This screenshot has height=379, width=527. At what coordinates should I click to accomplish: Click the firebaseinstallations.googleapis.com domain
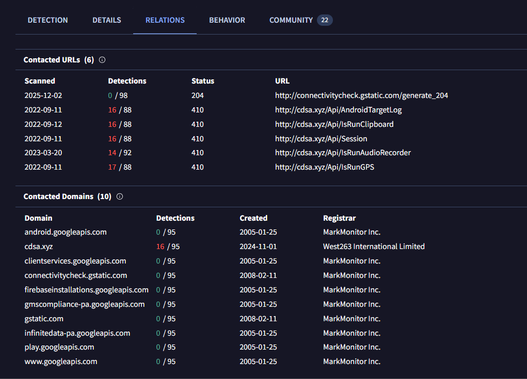pos(86,290)
